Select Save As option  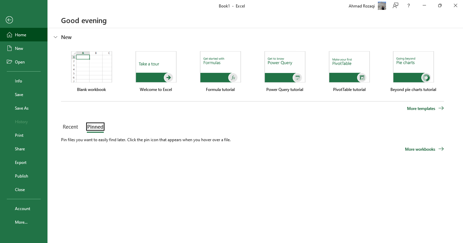click(x=24, y=108)
